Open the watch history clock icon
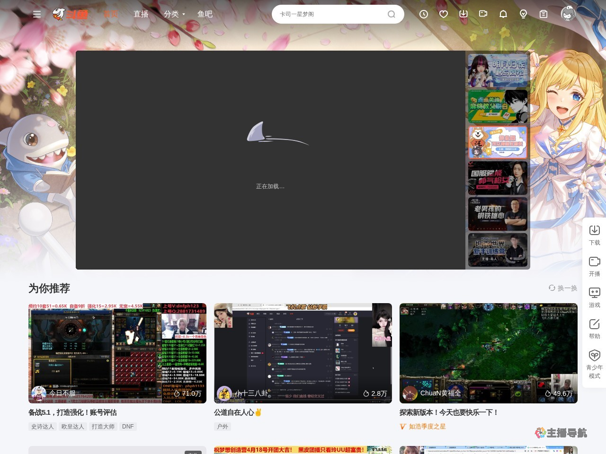 pyautogui.click(x=423, y=14)
